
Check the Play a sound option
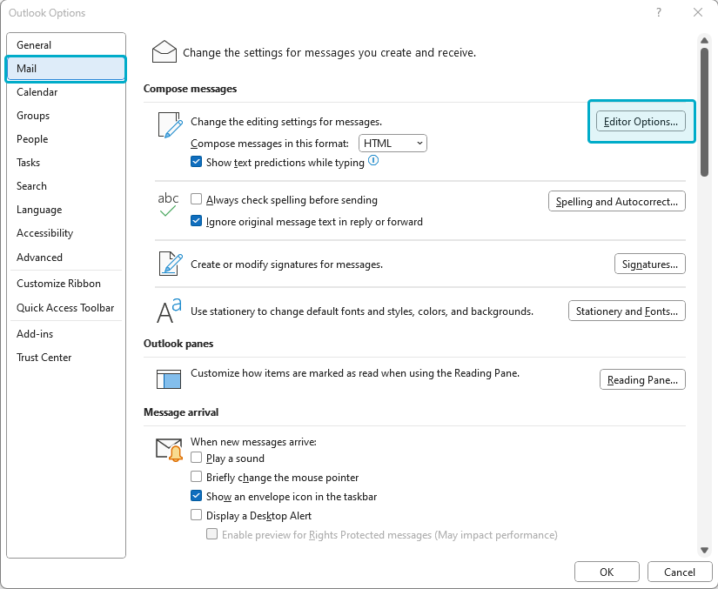coord(196,458)
